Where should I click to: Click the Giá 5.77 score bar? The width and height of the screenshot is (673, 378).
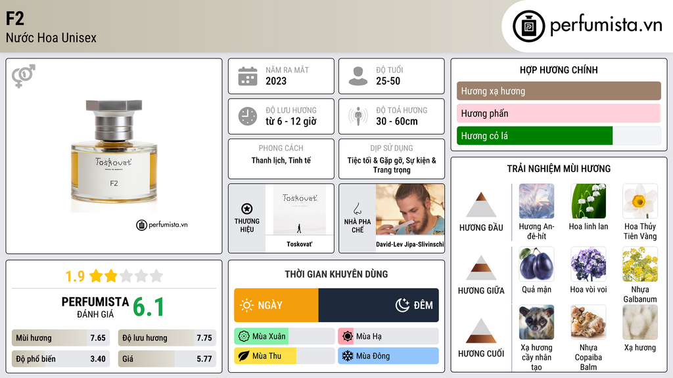click(x=167, y=359)
